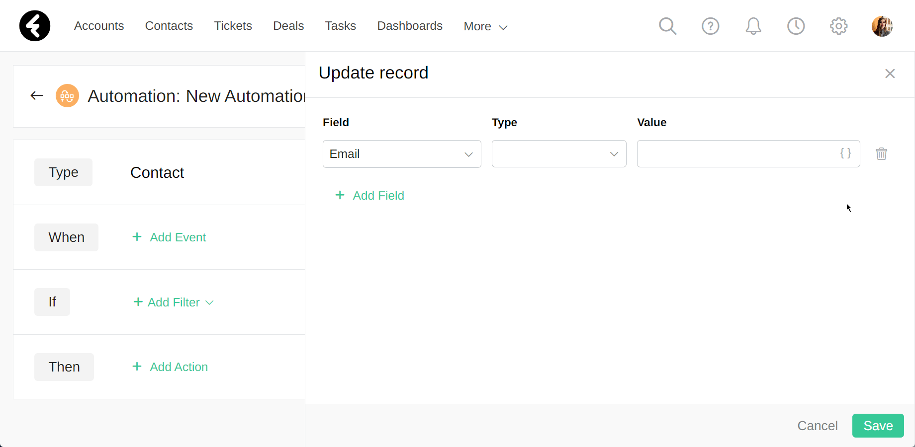Open the empty Type dropdown

point(559,154)
